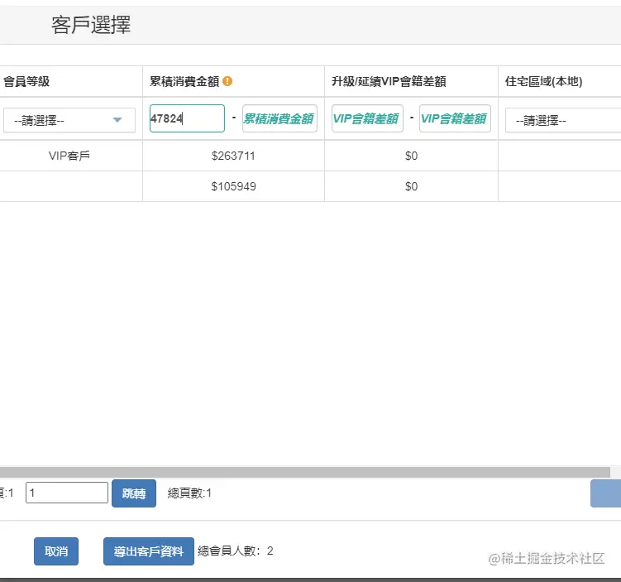
Task: Open the 住宅區域(本地) 請選擇 dropdown
Action: [x=563, y=120]
